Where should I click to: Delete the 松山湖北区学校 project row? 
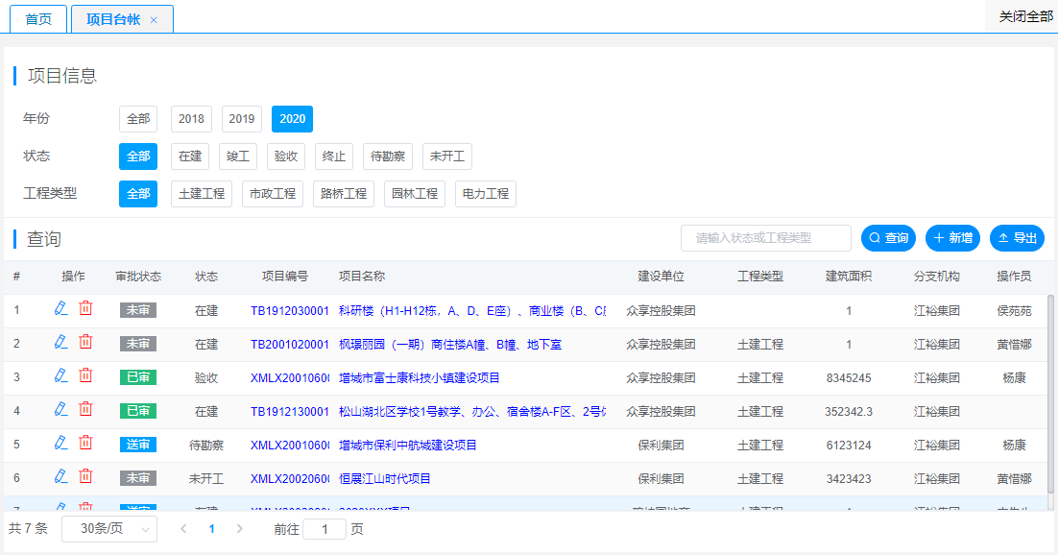[85, 410]
